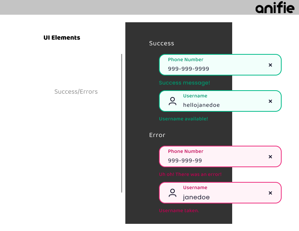
Task: Clear the hellojanedoe username field
Action: 270,101
